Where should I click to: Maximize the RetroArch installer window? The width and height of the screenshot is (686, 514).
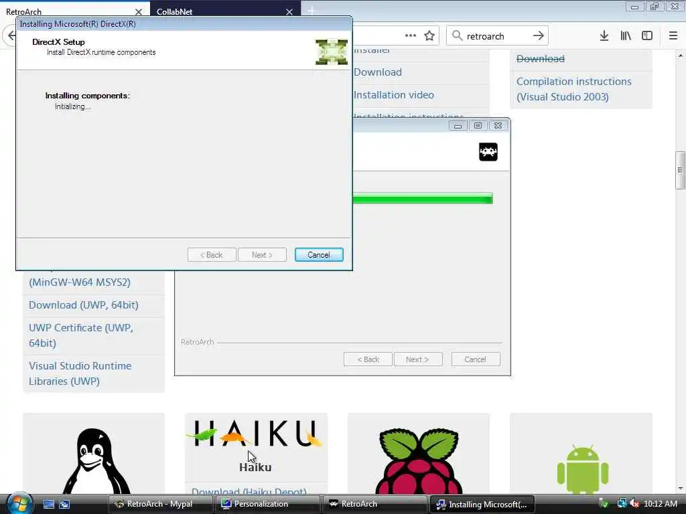pyautogui.click(x=478, y=126)
